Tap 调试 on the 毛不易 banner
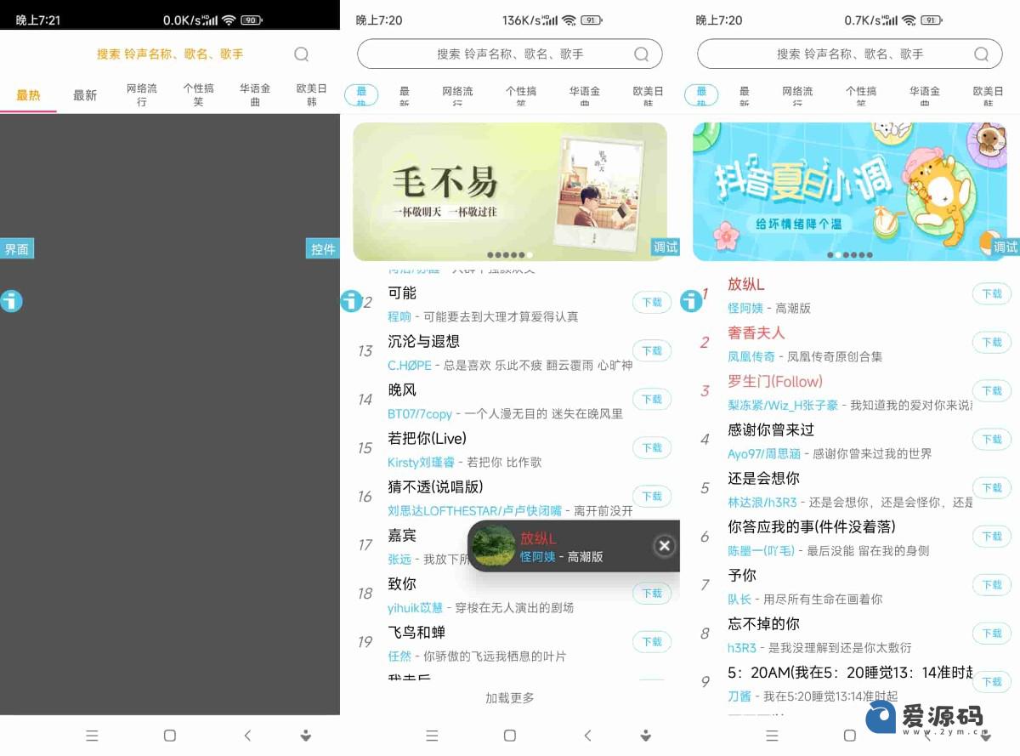1020x756 pixels. [x=666, y=247]
